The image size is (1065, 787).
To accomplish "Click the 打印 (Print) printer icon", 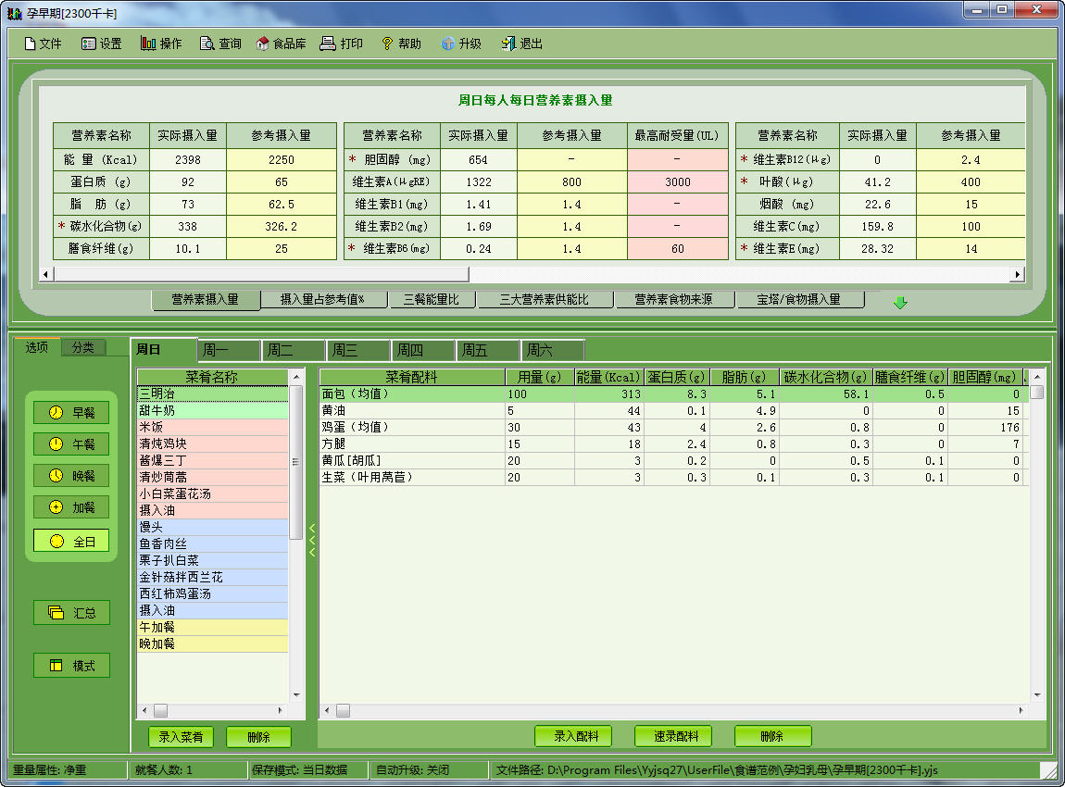I will click(x=328, y=44).
